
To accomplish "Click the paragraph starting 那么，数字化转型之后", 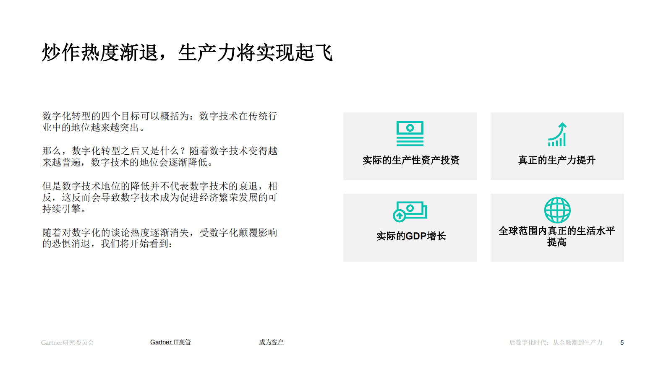I will click(x=160, y=156).
